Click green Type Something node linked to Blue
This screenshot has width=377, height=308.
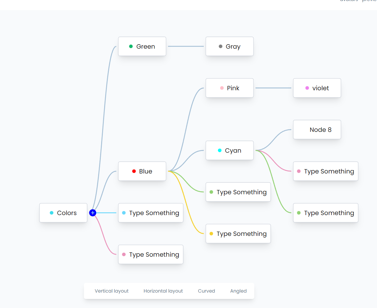(x=238, y=192)
